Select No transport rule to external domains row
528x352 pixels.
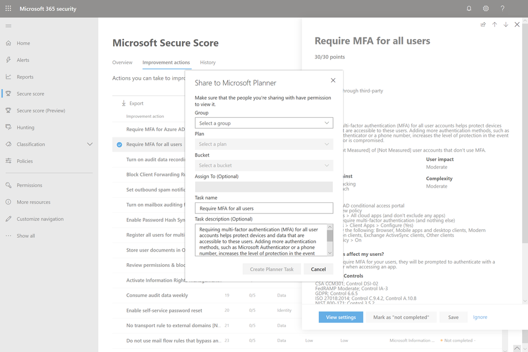(x=207, y=326)
